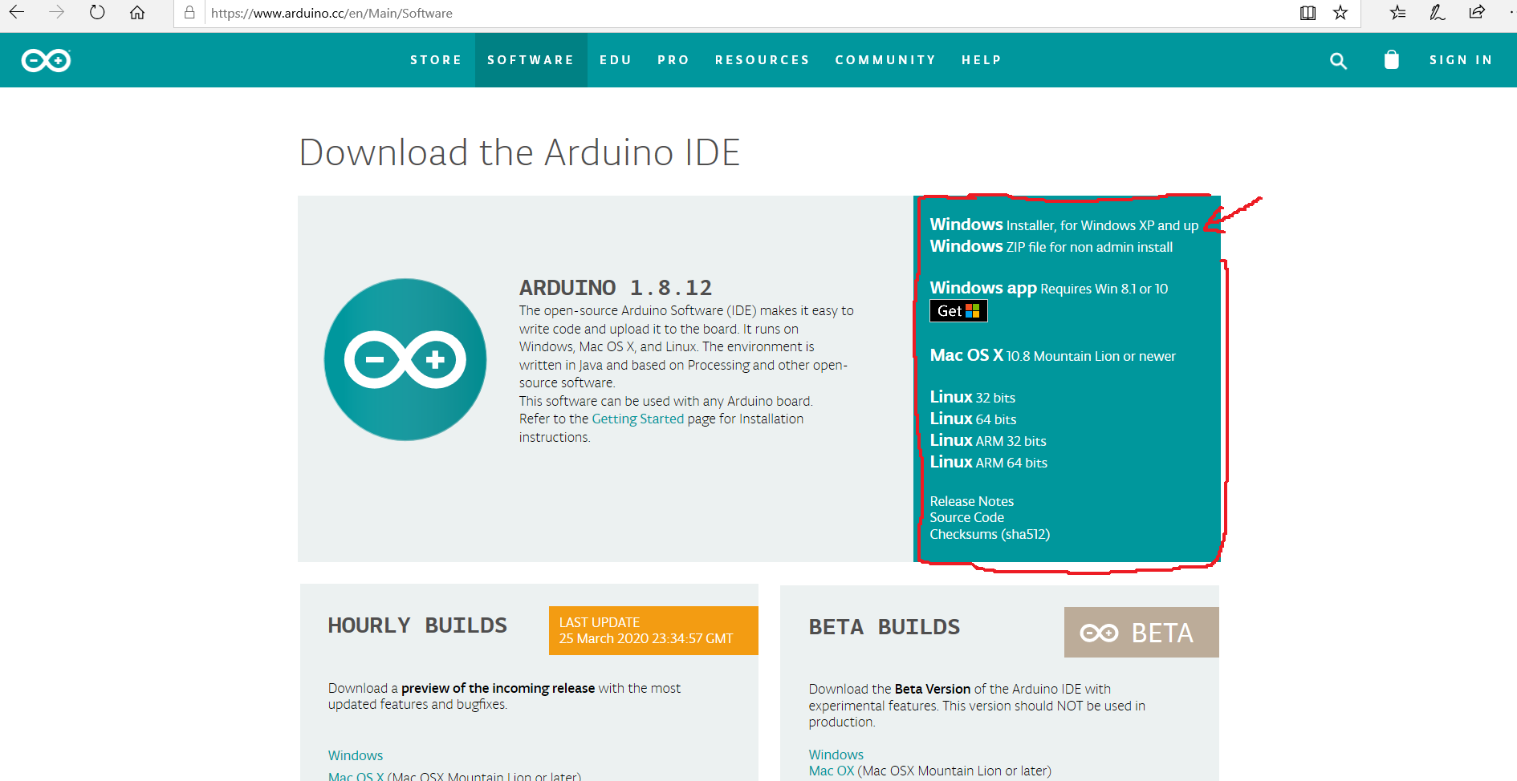Open Checksums (sha512) link
The height and width of the screenshot is (781, 1517).
click(990, 534)
